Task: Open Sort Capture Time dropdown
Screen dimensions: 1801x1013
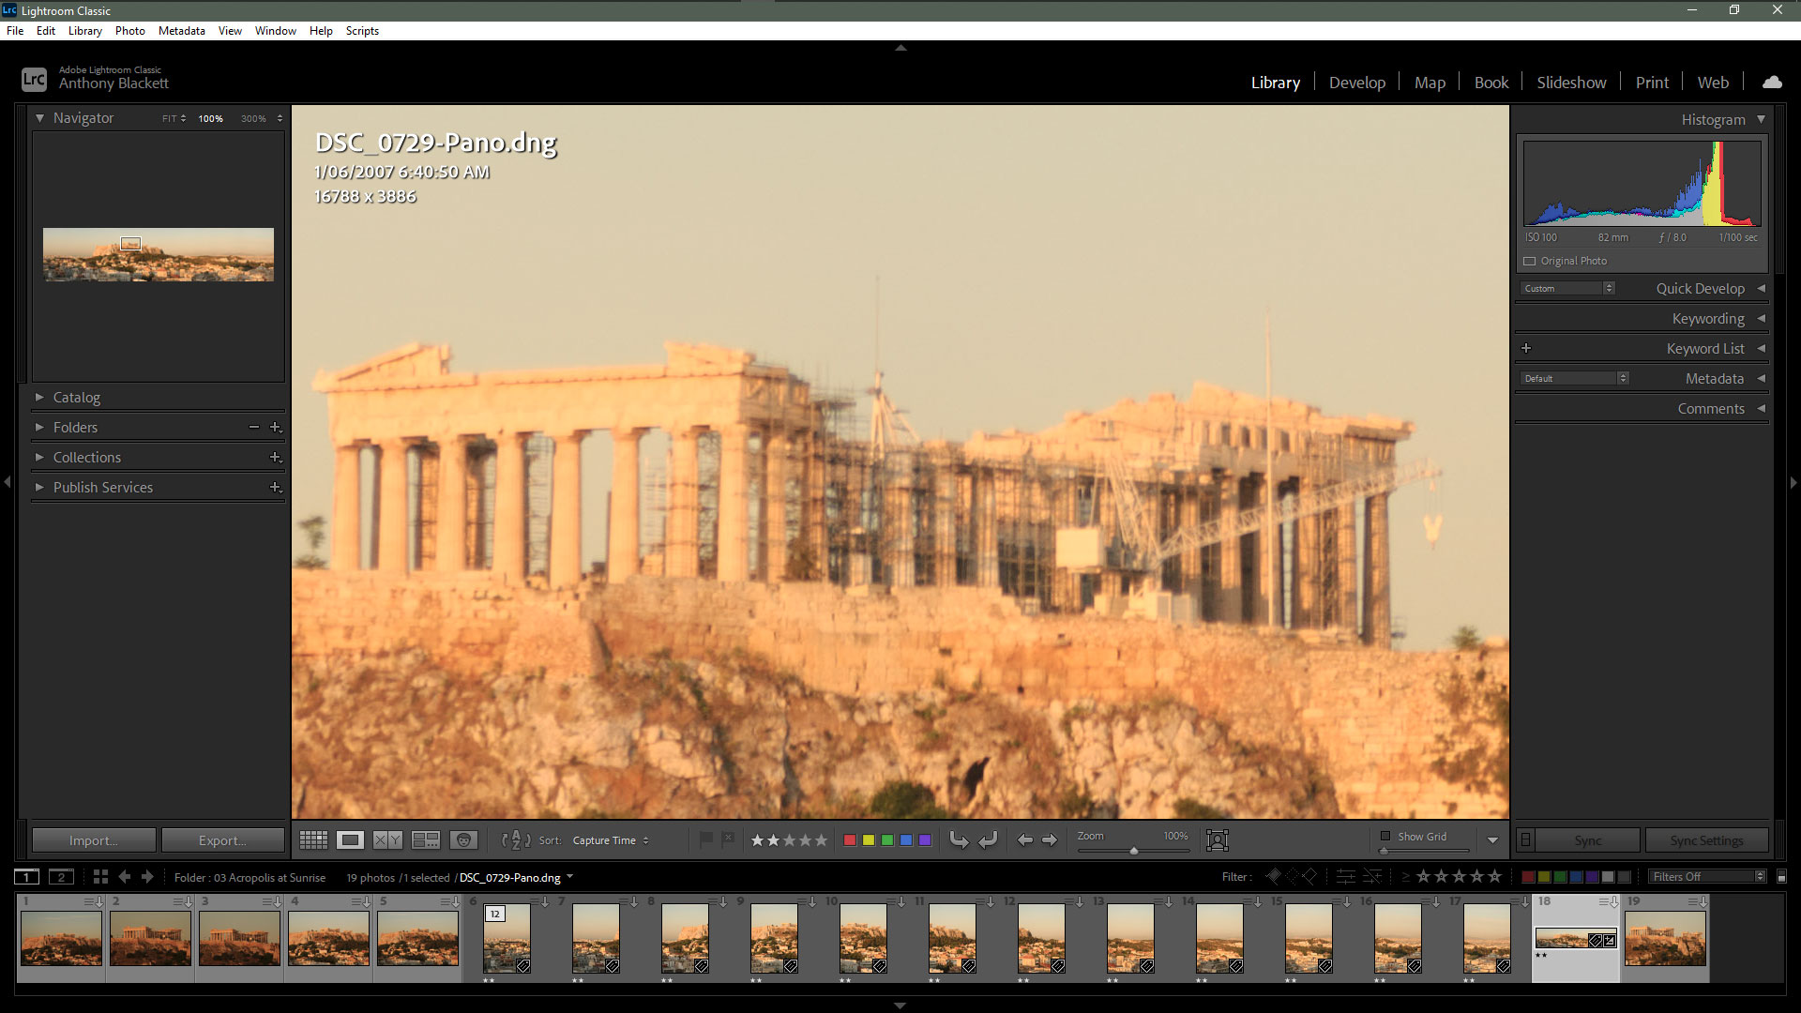Action: coord(610,840)
